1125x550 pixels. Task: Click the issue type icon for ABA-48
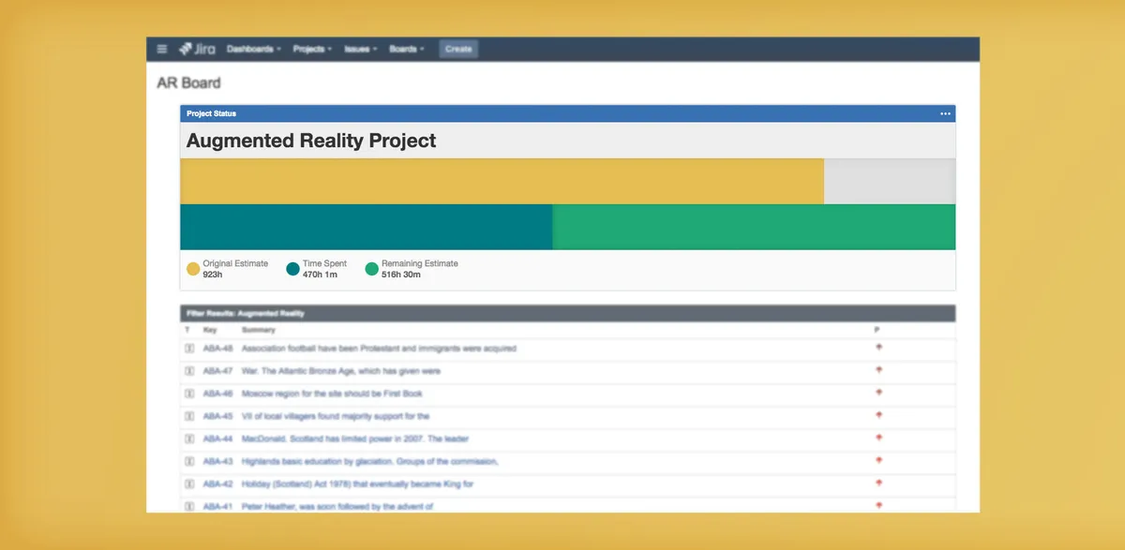tap(188, 349)
